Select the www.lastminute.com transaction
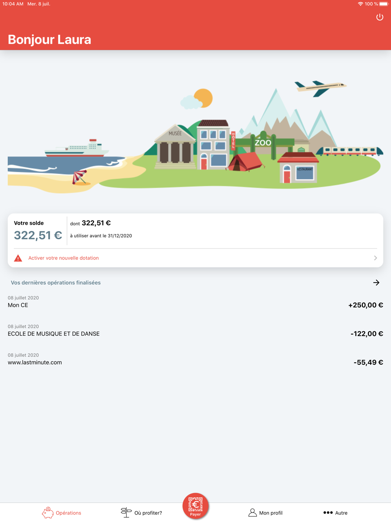The image size is (391, 522). point(35,362)
